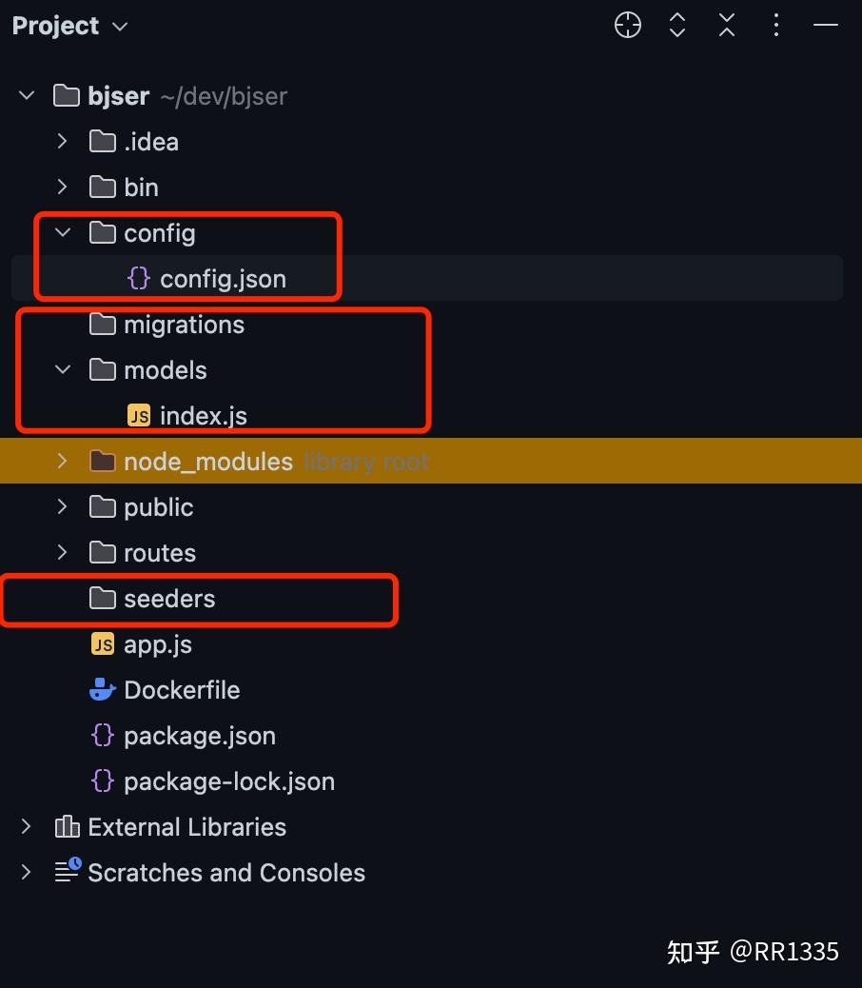
Task: Expand the .idea folder
Action: (x=63, y=142)
